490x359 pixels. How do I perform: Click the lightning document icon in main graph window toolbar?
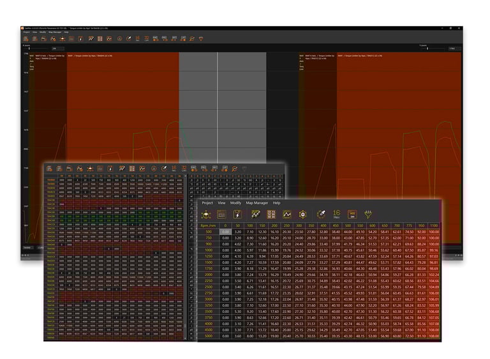[80, 38]
